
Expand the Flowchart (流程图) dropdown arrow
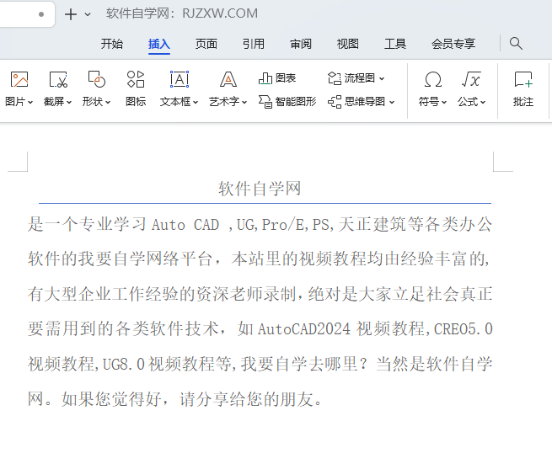382,79
